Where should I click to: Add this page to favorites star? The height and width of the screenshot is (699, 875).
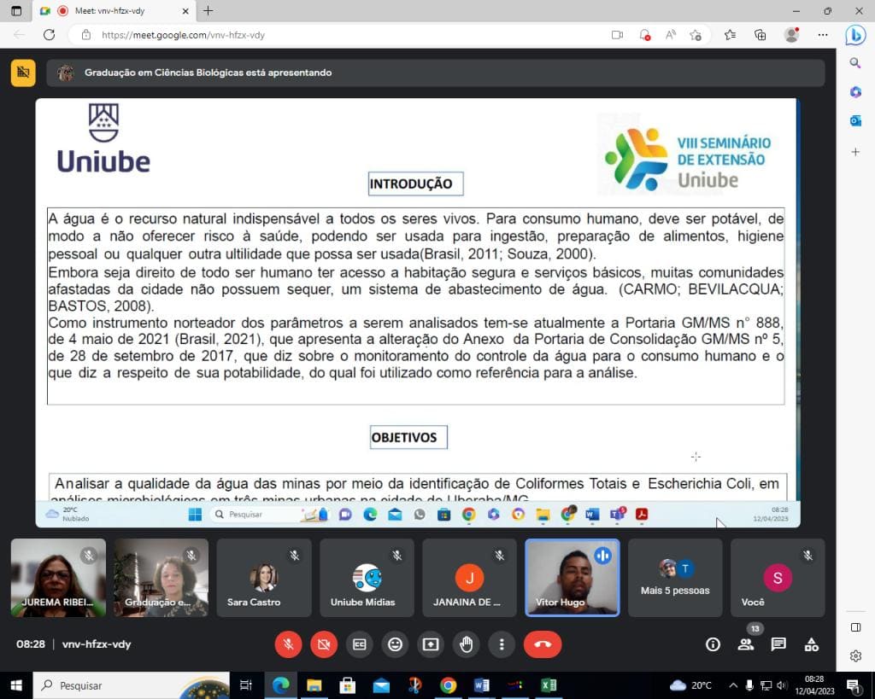[696, 35]
